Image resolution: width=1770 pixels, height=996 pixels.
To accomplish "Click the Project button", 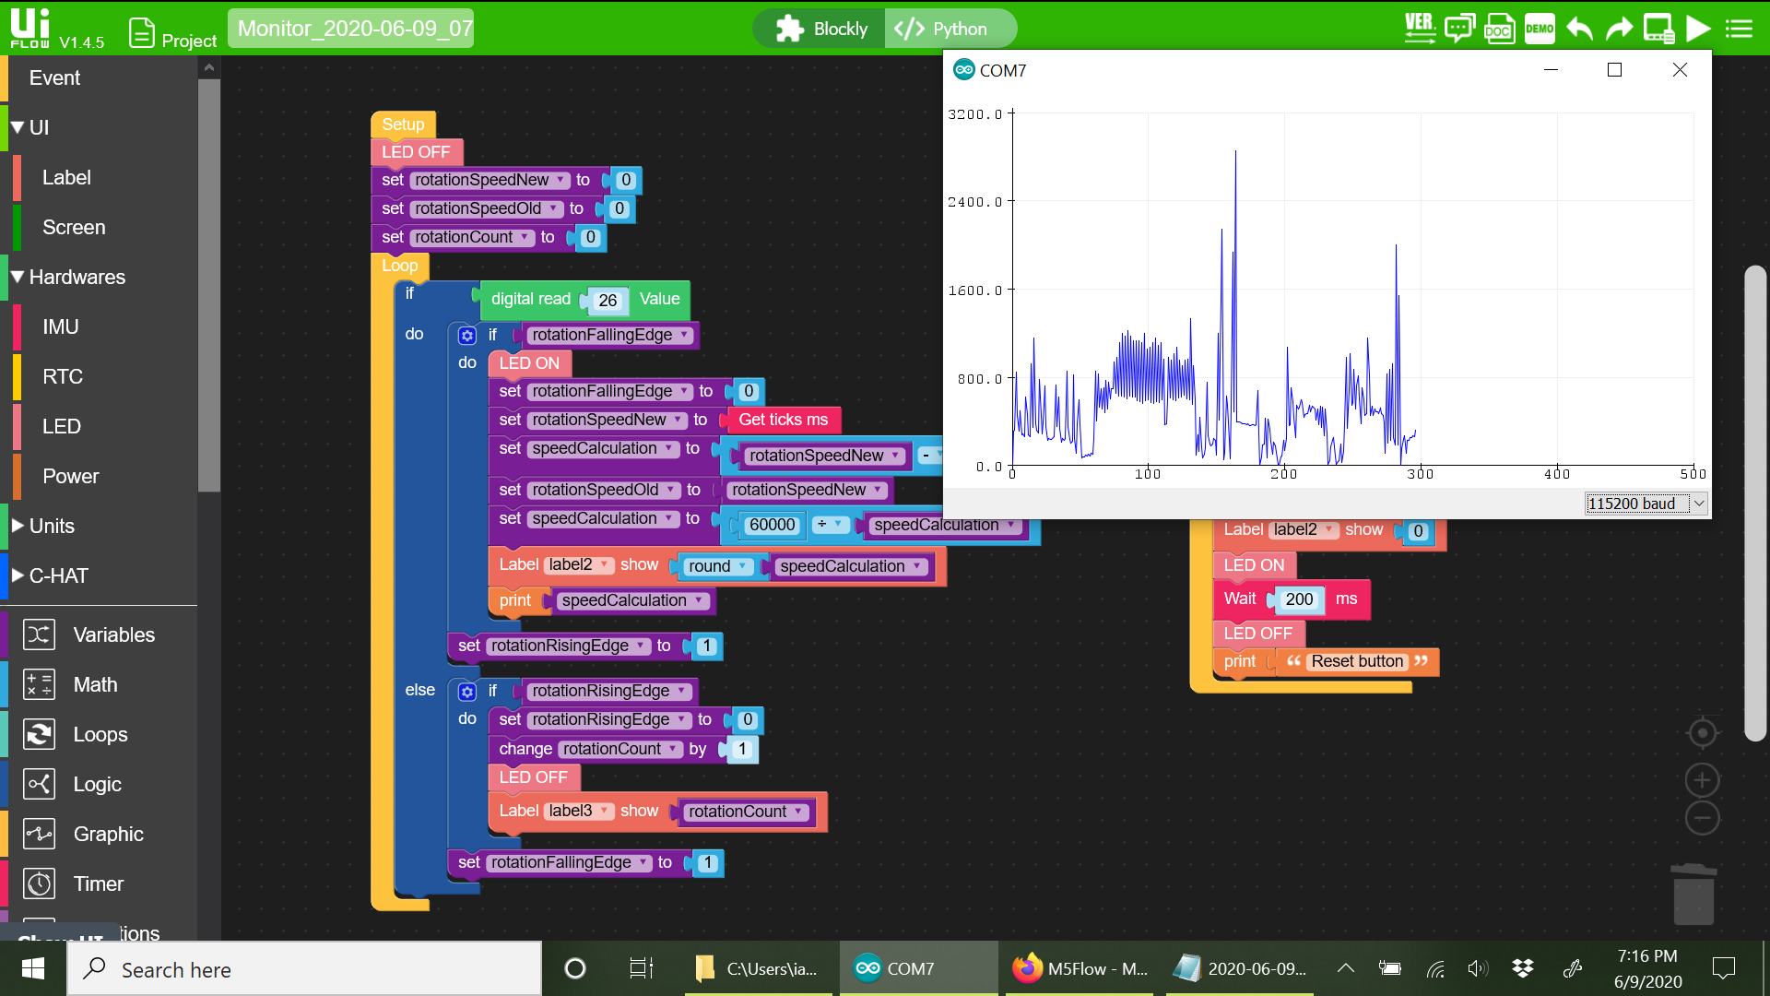I will tap(172, 34).
